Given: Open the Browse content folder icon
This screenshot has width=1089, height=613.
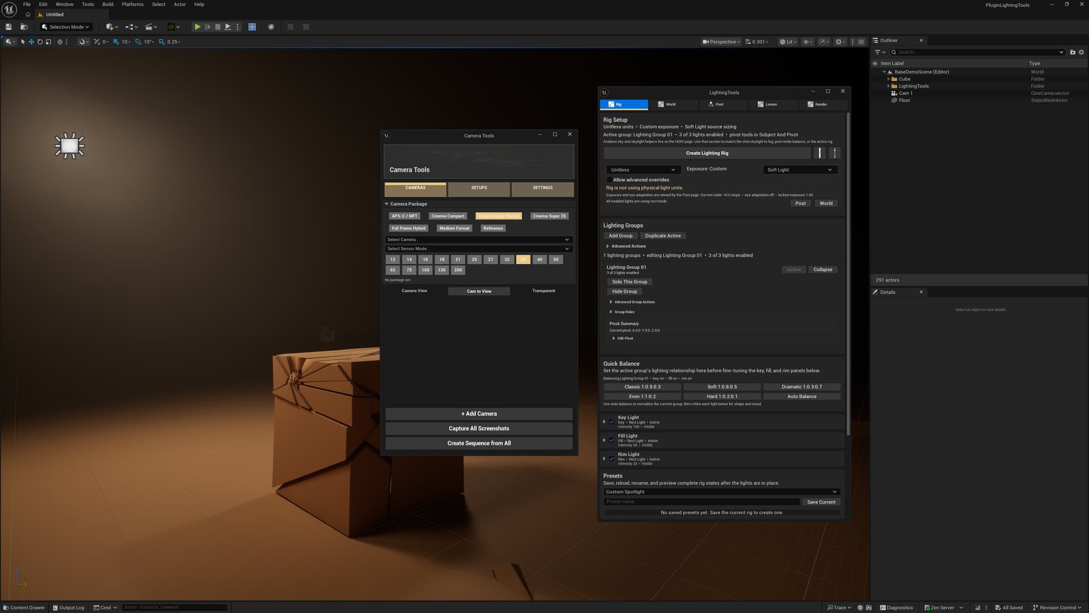Looking at the screenshot, I should pyautogui.click(x=24, y=27).
